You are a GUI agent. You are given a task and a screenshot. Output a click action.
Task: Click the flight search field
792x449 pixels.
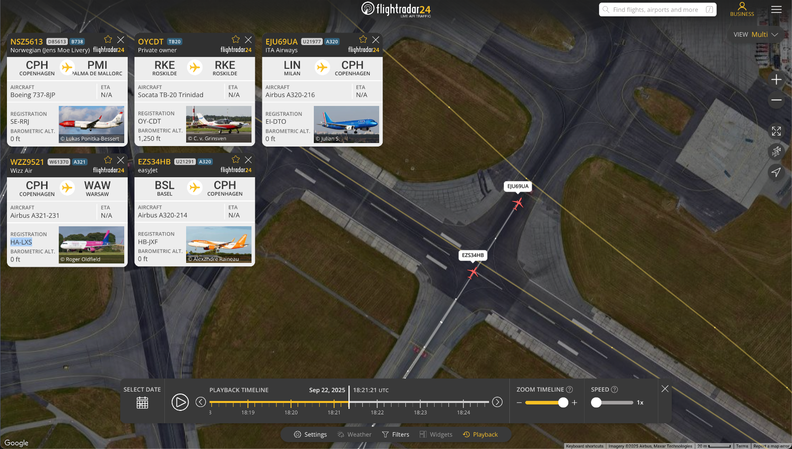tap(655, 9)
